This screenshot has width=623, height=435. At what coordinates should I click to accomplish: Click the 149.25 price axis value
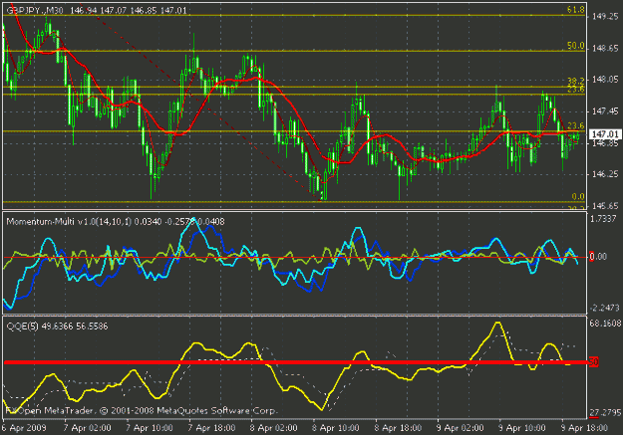(605, 16)
